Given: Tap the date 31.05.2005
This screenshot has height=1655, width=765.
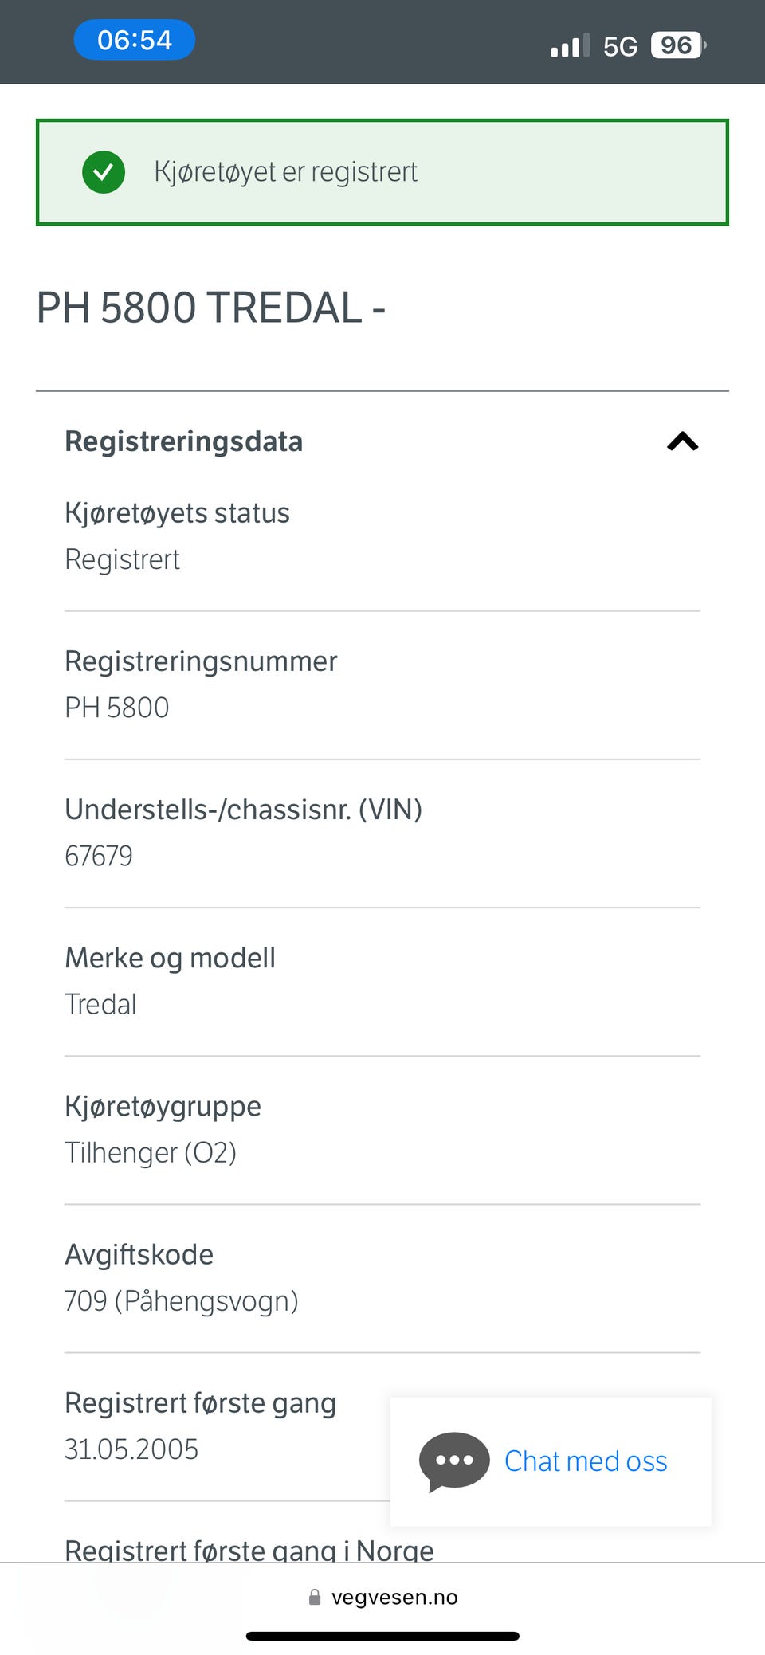Looking at the screenshot, I should point(131,1449).
